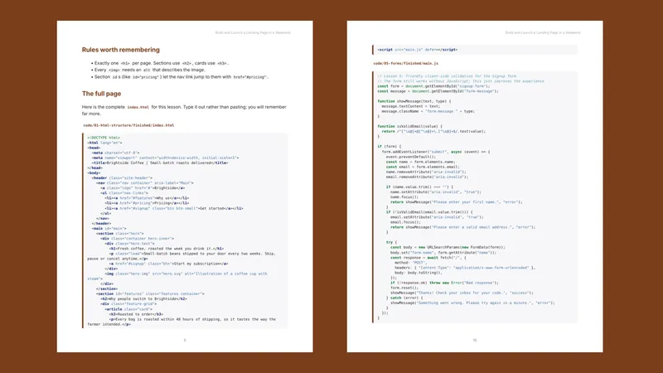Viewport: 663px width, 373px height.
Task: Click the logo link line 'Brightside</a>'
Action: (x=143, y=188)
